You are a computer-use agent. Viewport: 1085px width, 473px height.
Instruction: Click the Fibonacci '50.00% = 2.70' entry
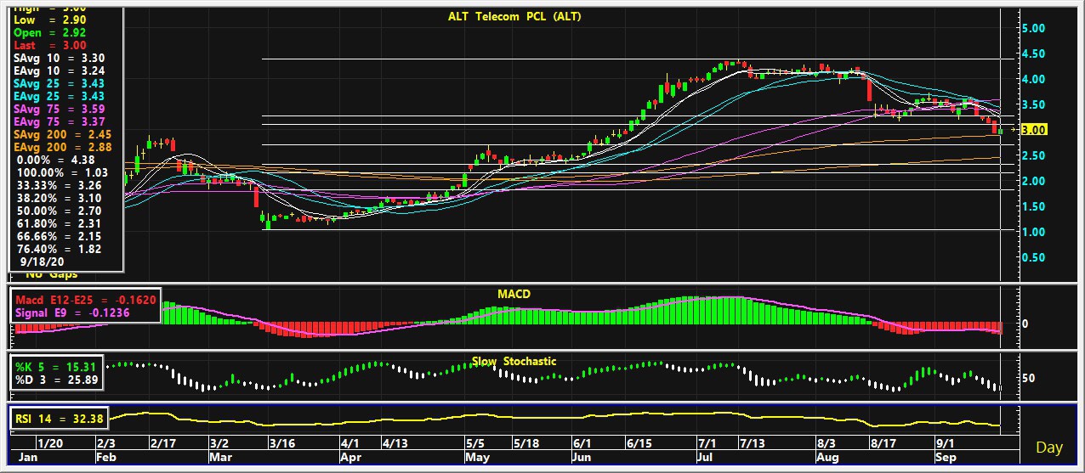tap(60, 211)
